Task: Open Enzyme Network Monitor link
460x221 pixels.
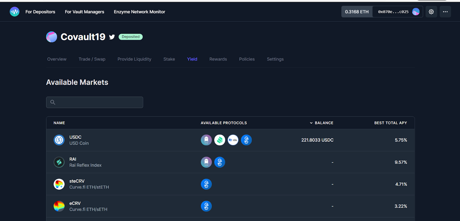Action: pyautogui.click(x=140, y=12)
